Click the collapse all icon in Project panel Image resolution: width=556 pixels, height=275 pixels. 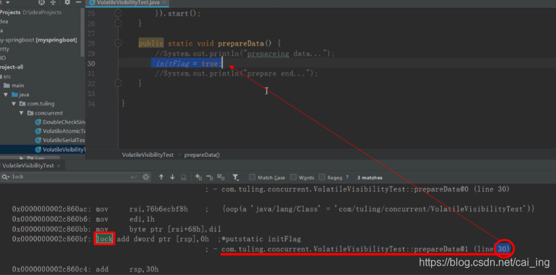pos(53,3)
